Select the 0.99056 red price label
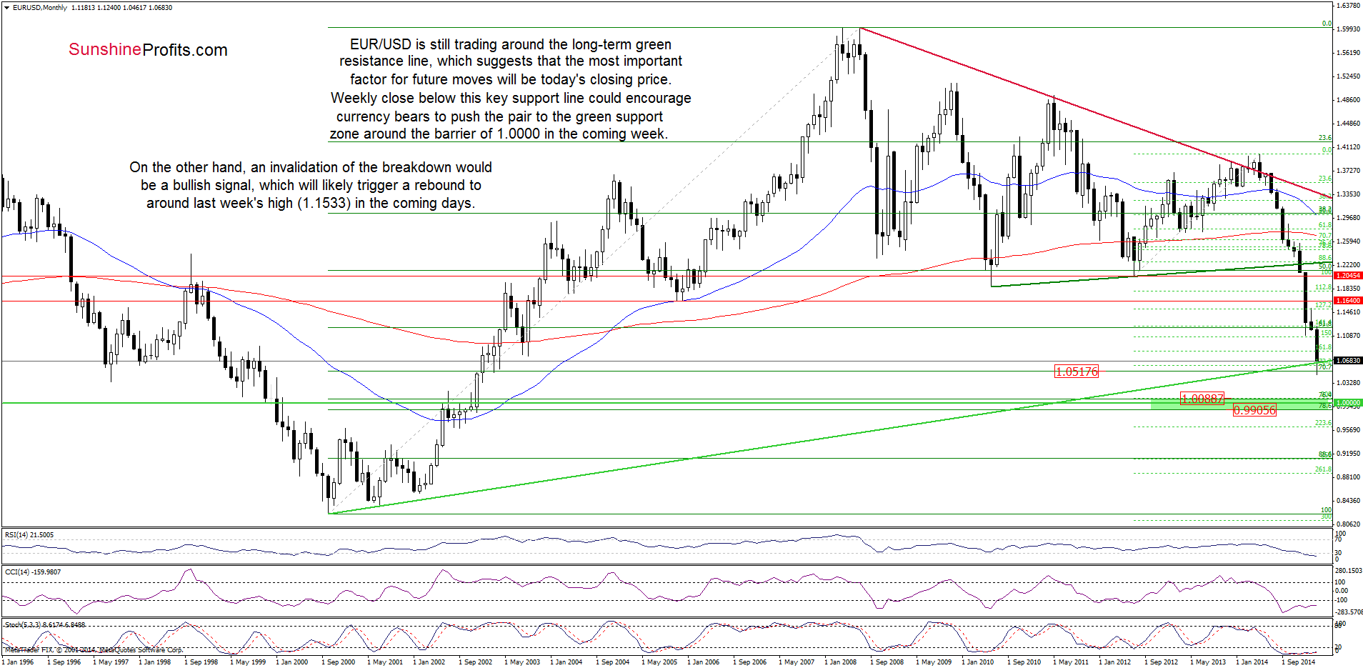 click(x=1254, y=410)
